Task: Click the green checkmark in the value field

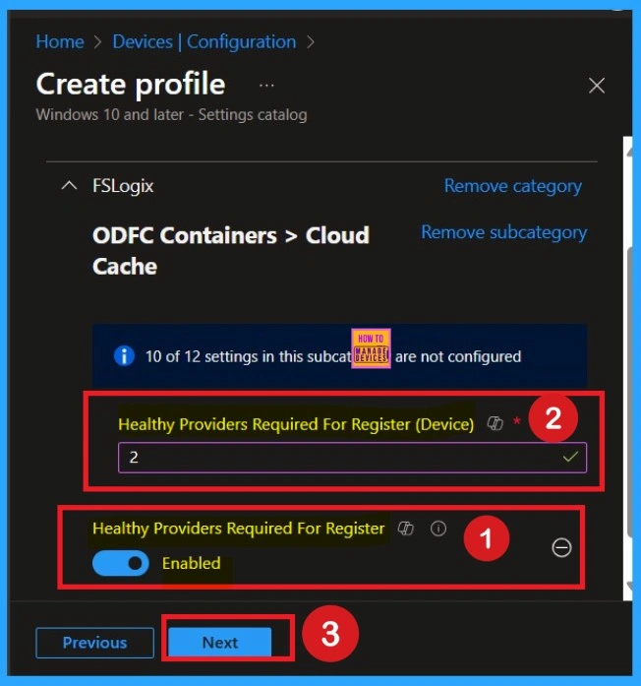Action: 569,458
